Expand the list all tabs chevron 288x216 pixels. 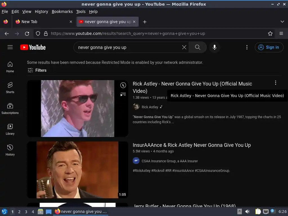click(x=282, y=22)
